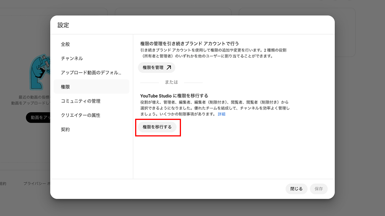
Task: Open コミュニティの管理 section
Action: point(91,101)
